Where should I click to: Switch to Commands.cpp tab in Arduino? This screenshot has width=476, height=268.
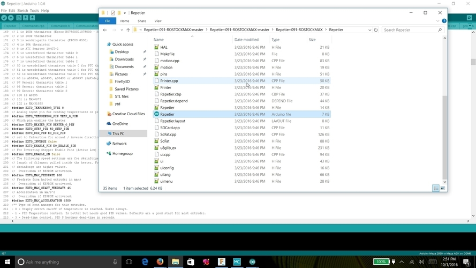(33, 26)
